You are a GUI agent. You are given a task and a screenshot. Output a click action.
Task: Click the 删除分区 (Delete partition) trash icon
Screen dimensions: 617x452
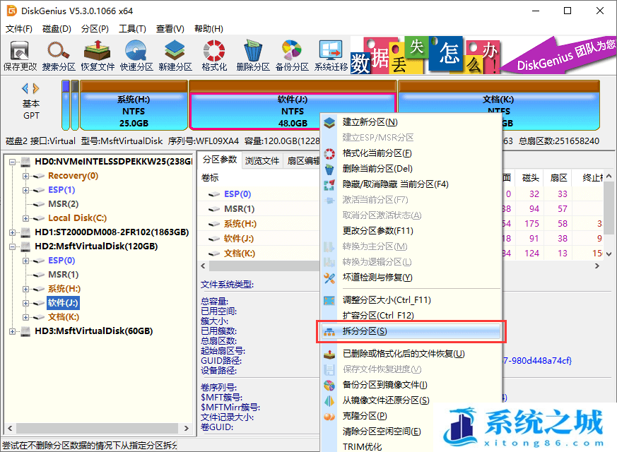(253, 55)
